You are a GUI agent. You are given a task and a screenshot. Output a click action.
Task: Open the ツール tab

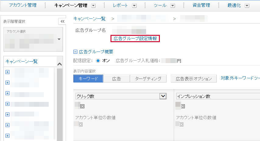tap(160, 5)
